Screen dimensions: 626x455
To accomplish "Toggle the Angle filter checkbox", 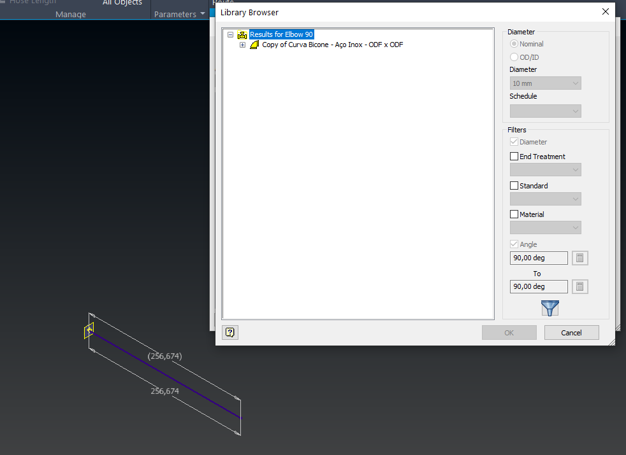I will pos(514,244).
